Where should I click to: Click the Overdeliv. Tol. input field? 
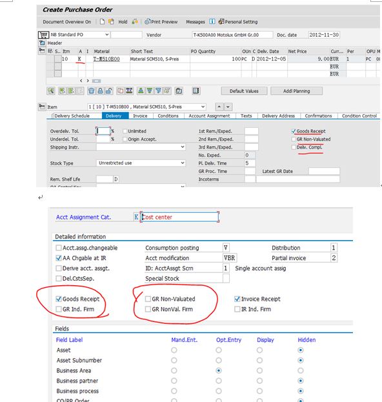click(x=103, y=131)
